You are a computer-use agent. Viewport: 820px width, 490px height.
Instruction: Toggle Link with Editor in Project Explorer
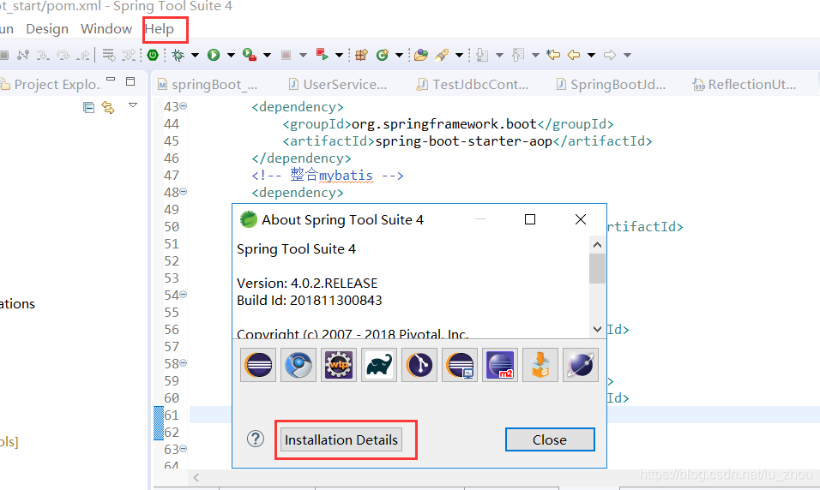click(108, 108)
